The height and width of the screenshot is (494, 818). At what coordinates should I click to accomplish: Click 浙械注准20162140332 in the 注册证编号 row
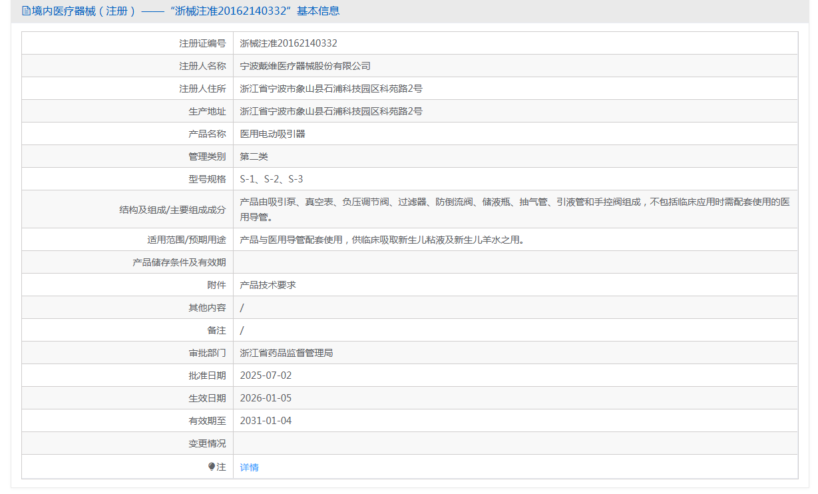[x=289, y=43]
